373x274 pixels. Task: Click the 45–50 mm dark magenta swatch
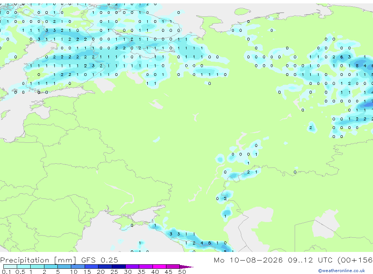click(x=173, y=267)
